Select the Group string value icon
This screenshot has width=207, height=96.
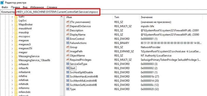pyautogui.click(x=68, y=47)
